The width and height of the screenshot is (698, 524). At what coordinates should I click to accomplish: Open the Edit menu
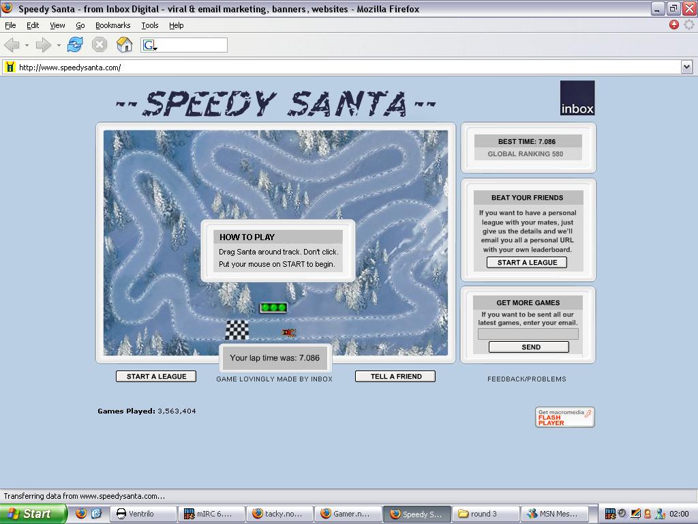[x=33, y=25]
